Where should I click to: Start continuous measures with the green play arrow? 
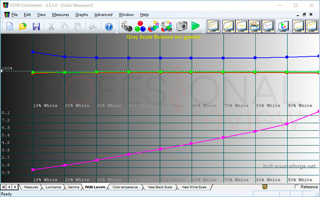(x=195, y=26)
